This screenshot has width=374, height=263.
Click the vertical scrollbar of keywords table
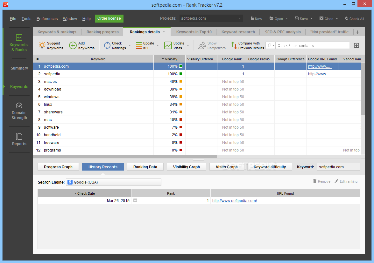tap(363, 89)
